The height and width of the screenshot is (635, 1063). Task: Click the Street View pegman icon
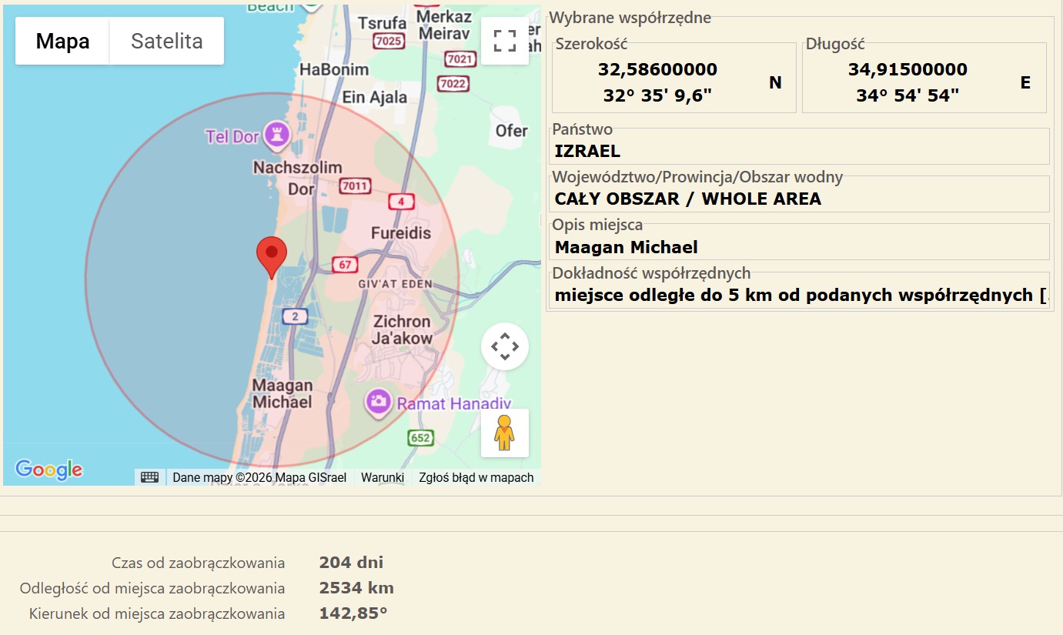click(x=504, y=433)
